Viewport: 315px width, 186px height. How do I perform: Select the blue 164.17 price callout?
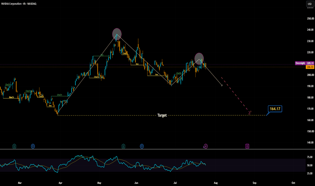[275, 109]
